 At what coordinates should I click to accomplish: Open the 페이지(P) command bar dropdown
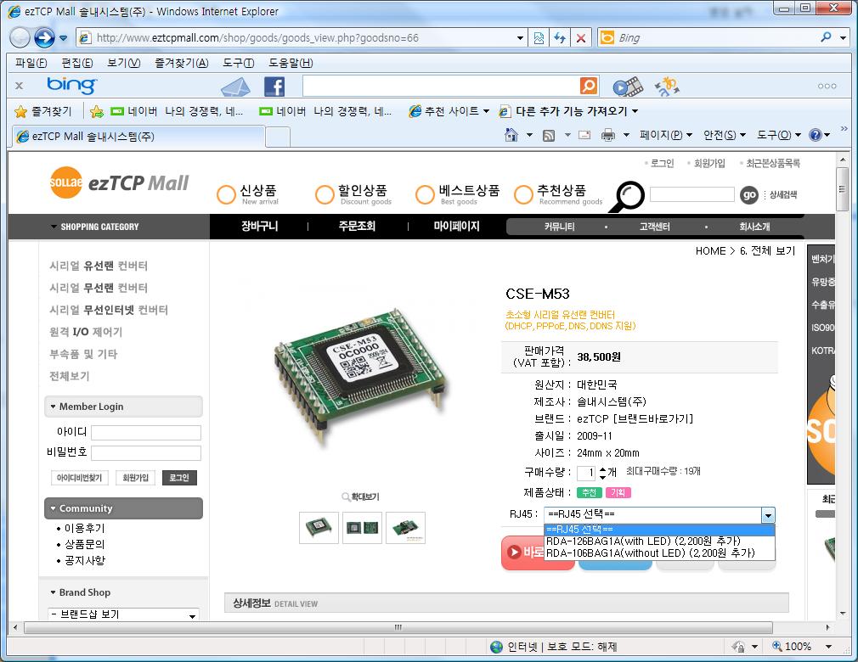point(666,134)
